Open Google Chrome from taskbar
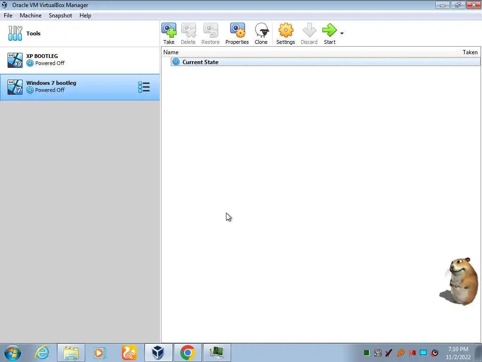 187,353
